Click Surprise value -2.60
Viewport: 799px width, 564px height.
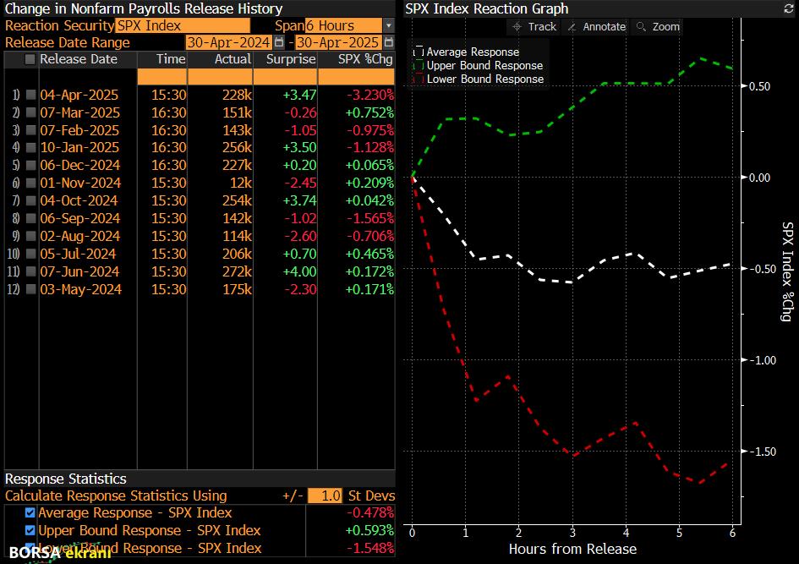click(x=301, y=237)
